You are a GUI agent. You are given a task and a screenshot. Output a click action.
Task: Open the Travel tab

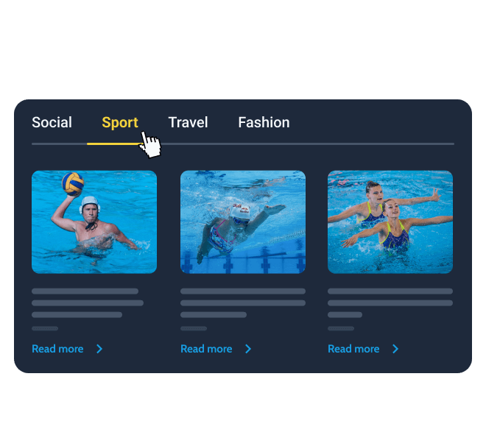[188, 122]
